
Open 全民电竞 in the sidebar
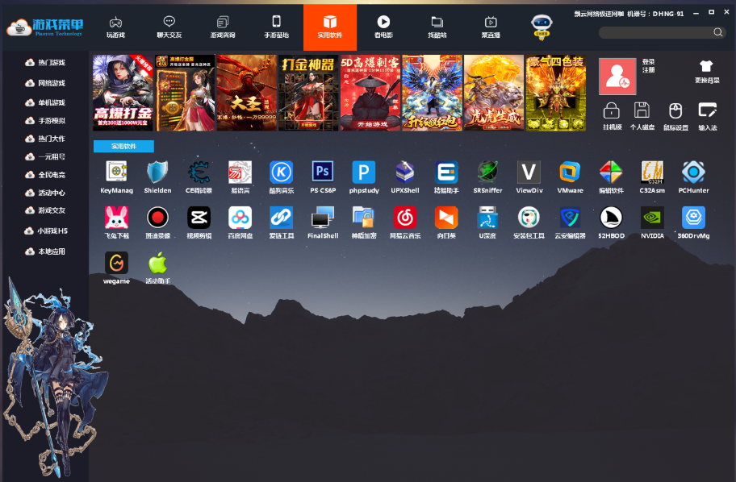click(45, 174)
